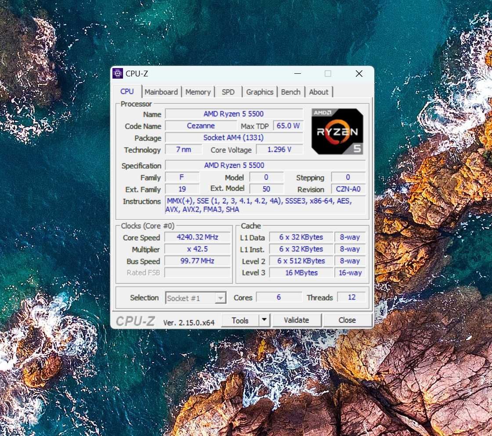The height and width of the screenshot is (436, 492).
Task: Click the L1 Inst. size 6 x 32 KBytes
Action: click(x=301, y=249)
